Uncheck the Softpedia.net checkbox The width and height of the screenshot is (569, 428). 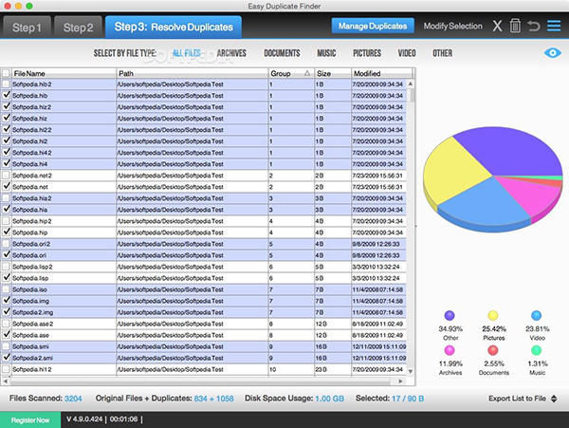[6, 187]
